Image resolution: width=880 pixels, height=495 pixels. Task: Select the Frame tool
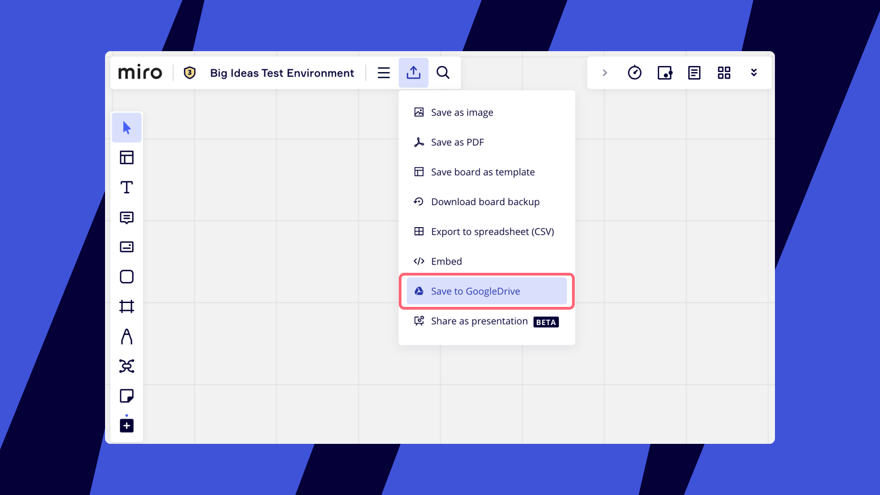click(127, 306)
